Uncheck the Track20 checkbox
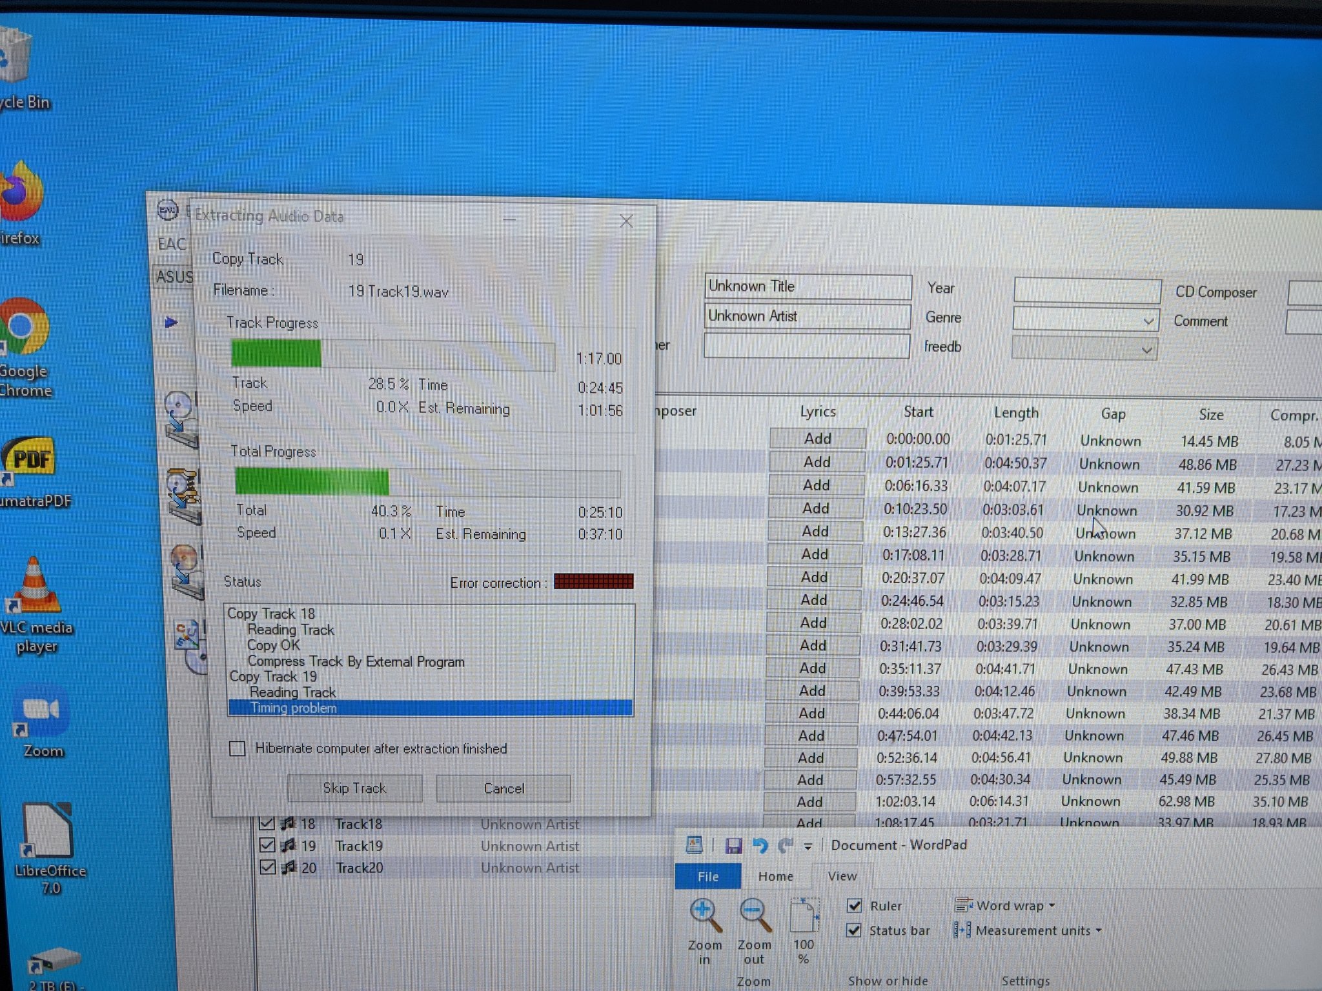 click(267, 867)
